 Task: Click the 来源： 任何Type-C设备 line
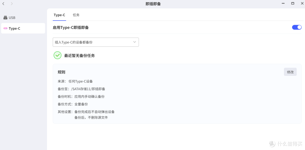coord(75,81)
